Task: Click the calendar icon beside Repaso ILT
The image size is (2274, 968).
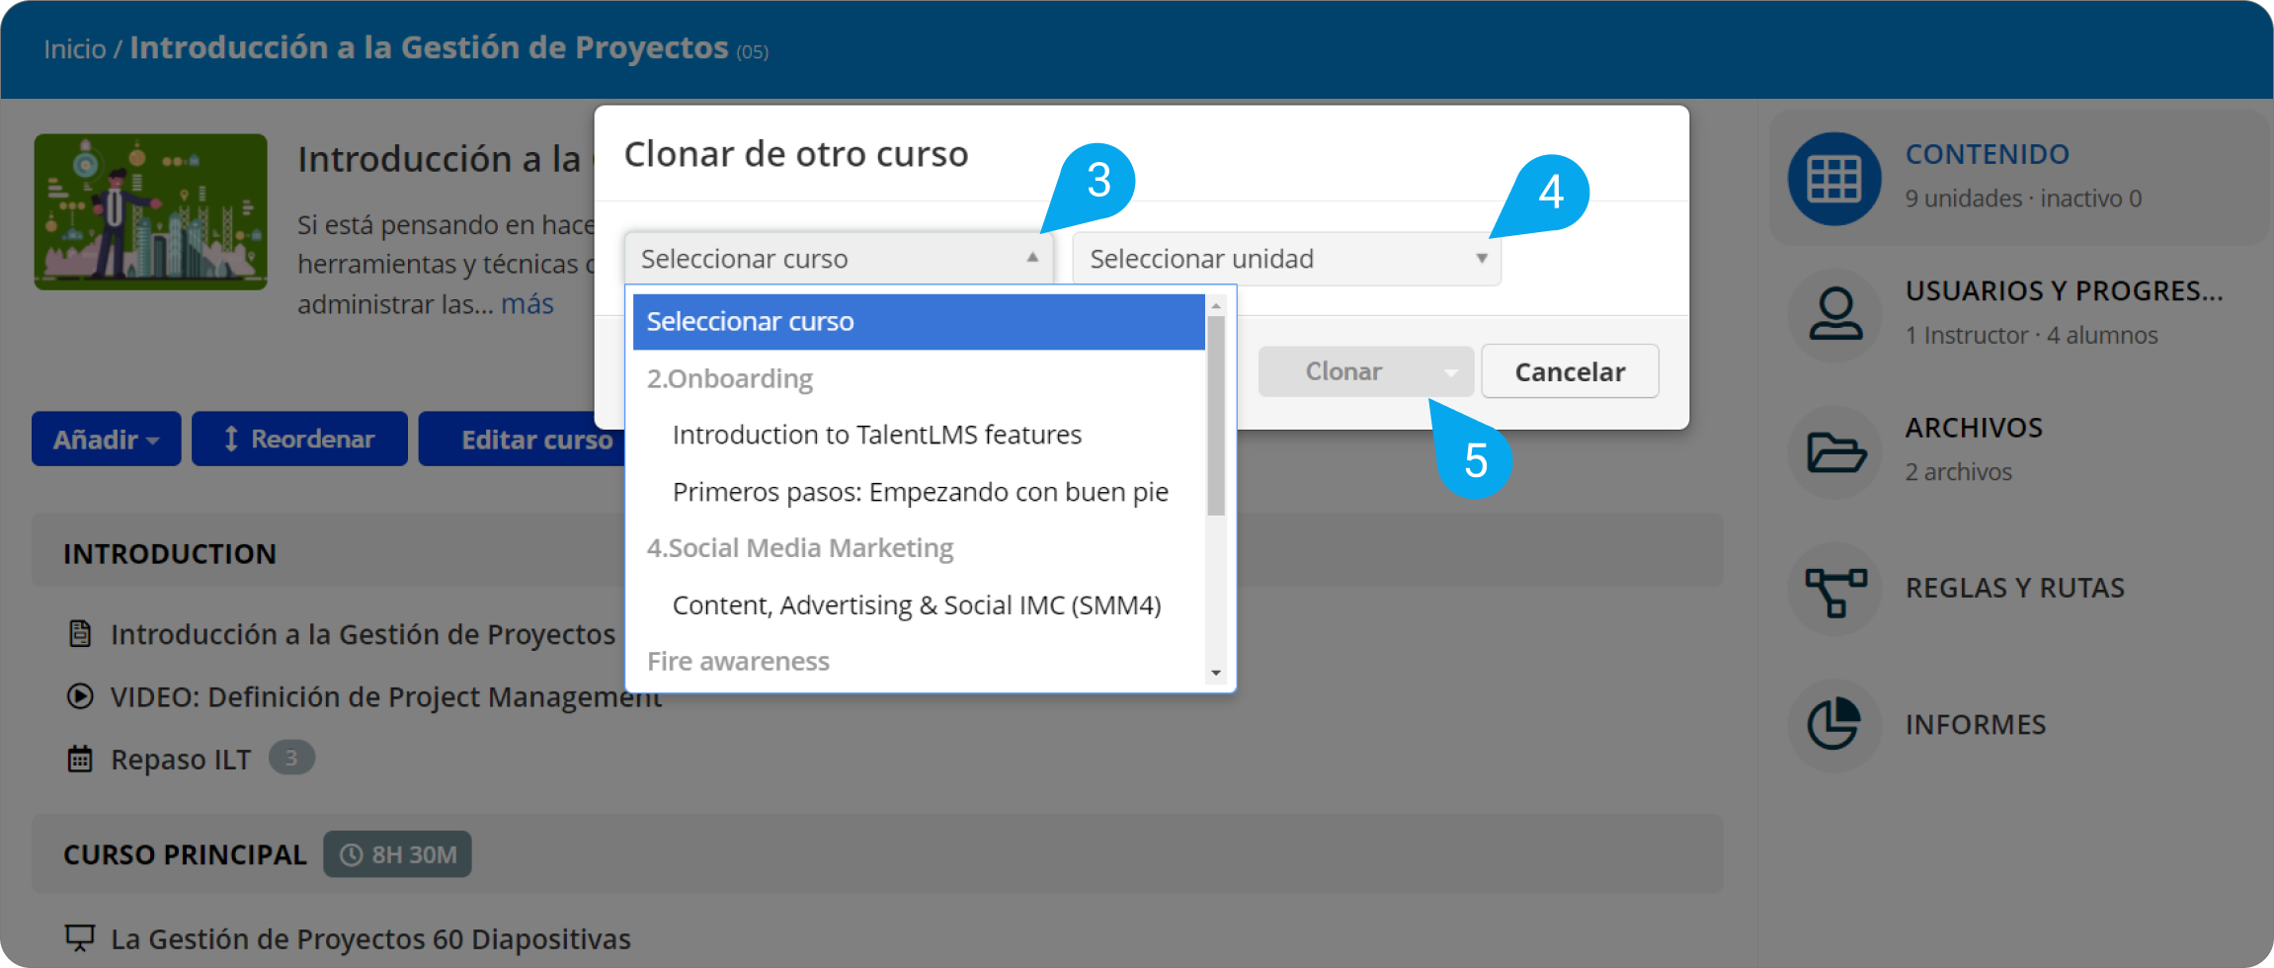Action: tap(80, 760)
